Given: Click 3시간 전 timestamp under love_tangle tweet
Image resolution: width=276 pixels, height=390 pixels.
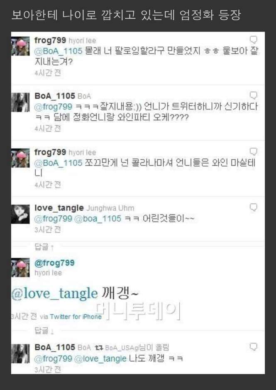Looking at the screenshot, I should coord(48,229).
